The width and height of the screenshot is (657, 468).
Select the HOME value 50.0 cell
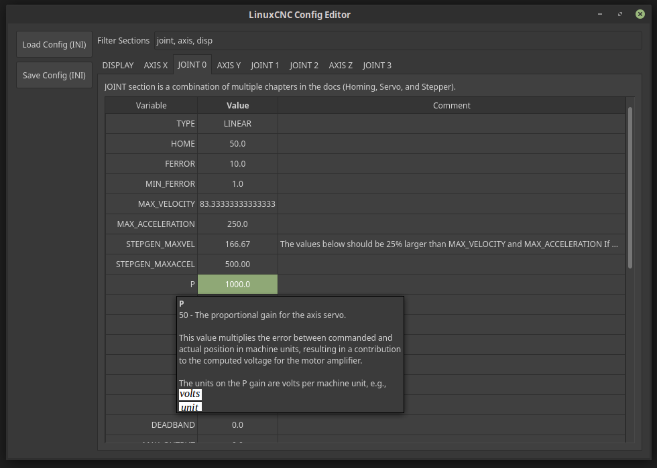click(x=237, y=143)
